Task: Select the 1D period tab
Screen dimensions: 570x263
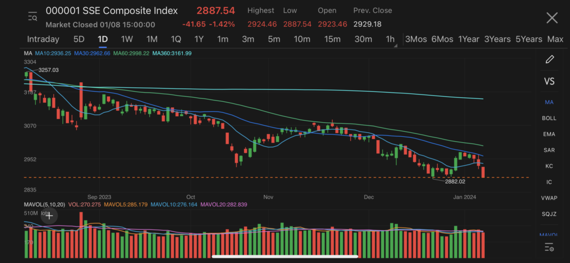Action: tap(103, 39)
